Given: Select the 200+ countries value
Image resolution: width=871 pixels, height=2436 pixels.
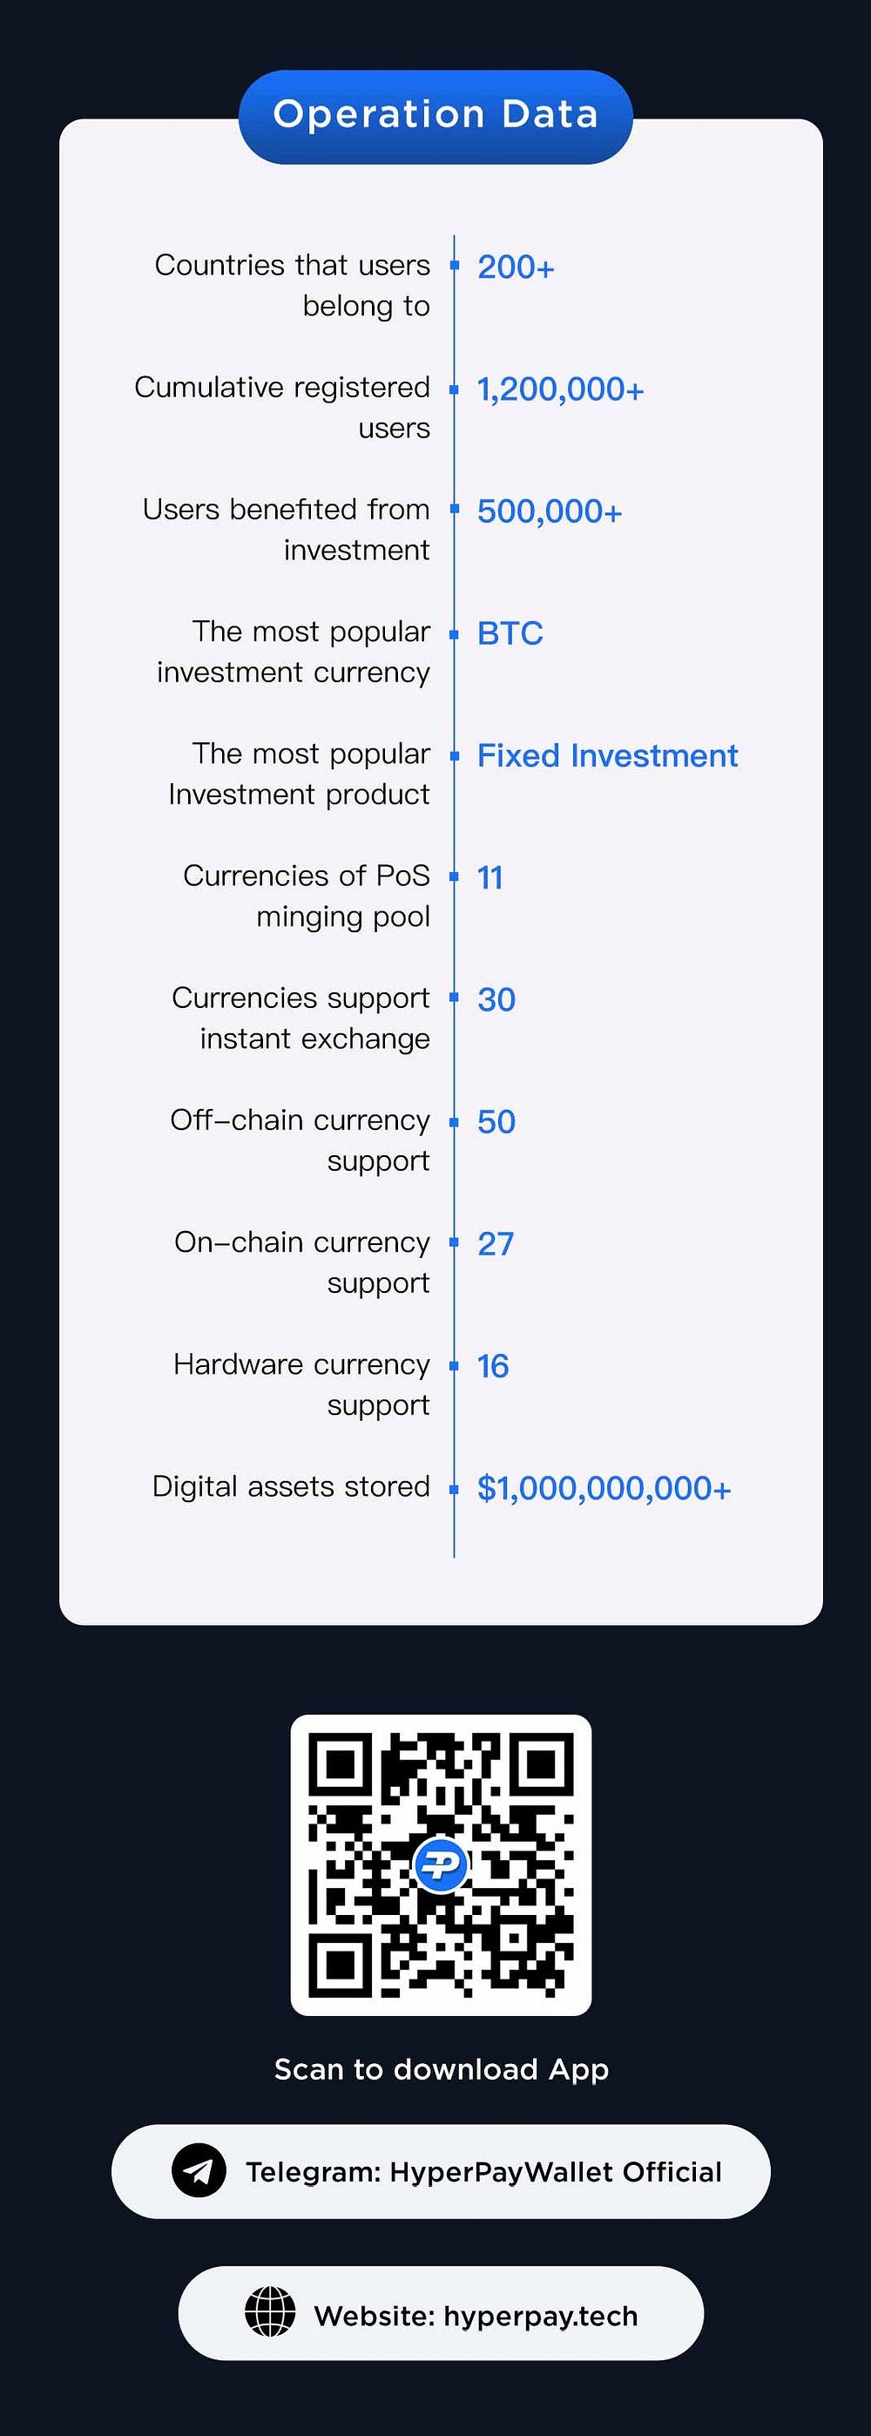Looking at the screenshot, I should tap(516, 267).
